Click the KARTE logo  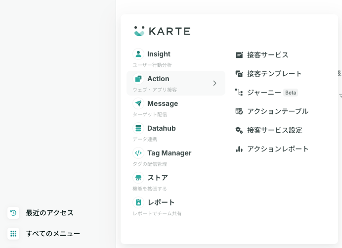coord(162,31)
